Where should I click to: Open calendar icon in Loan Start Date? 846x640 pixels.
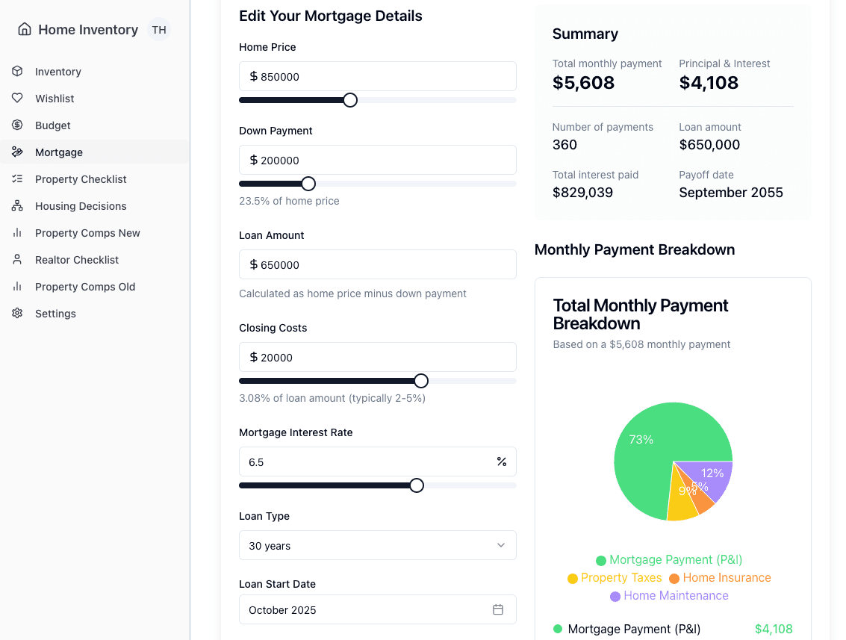[498, 609]
